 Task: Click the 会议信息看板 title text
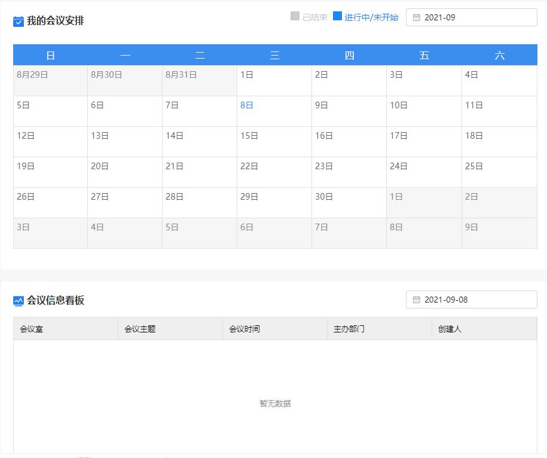pyautogui.click(x=54, y=301)
